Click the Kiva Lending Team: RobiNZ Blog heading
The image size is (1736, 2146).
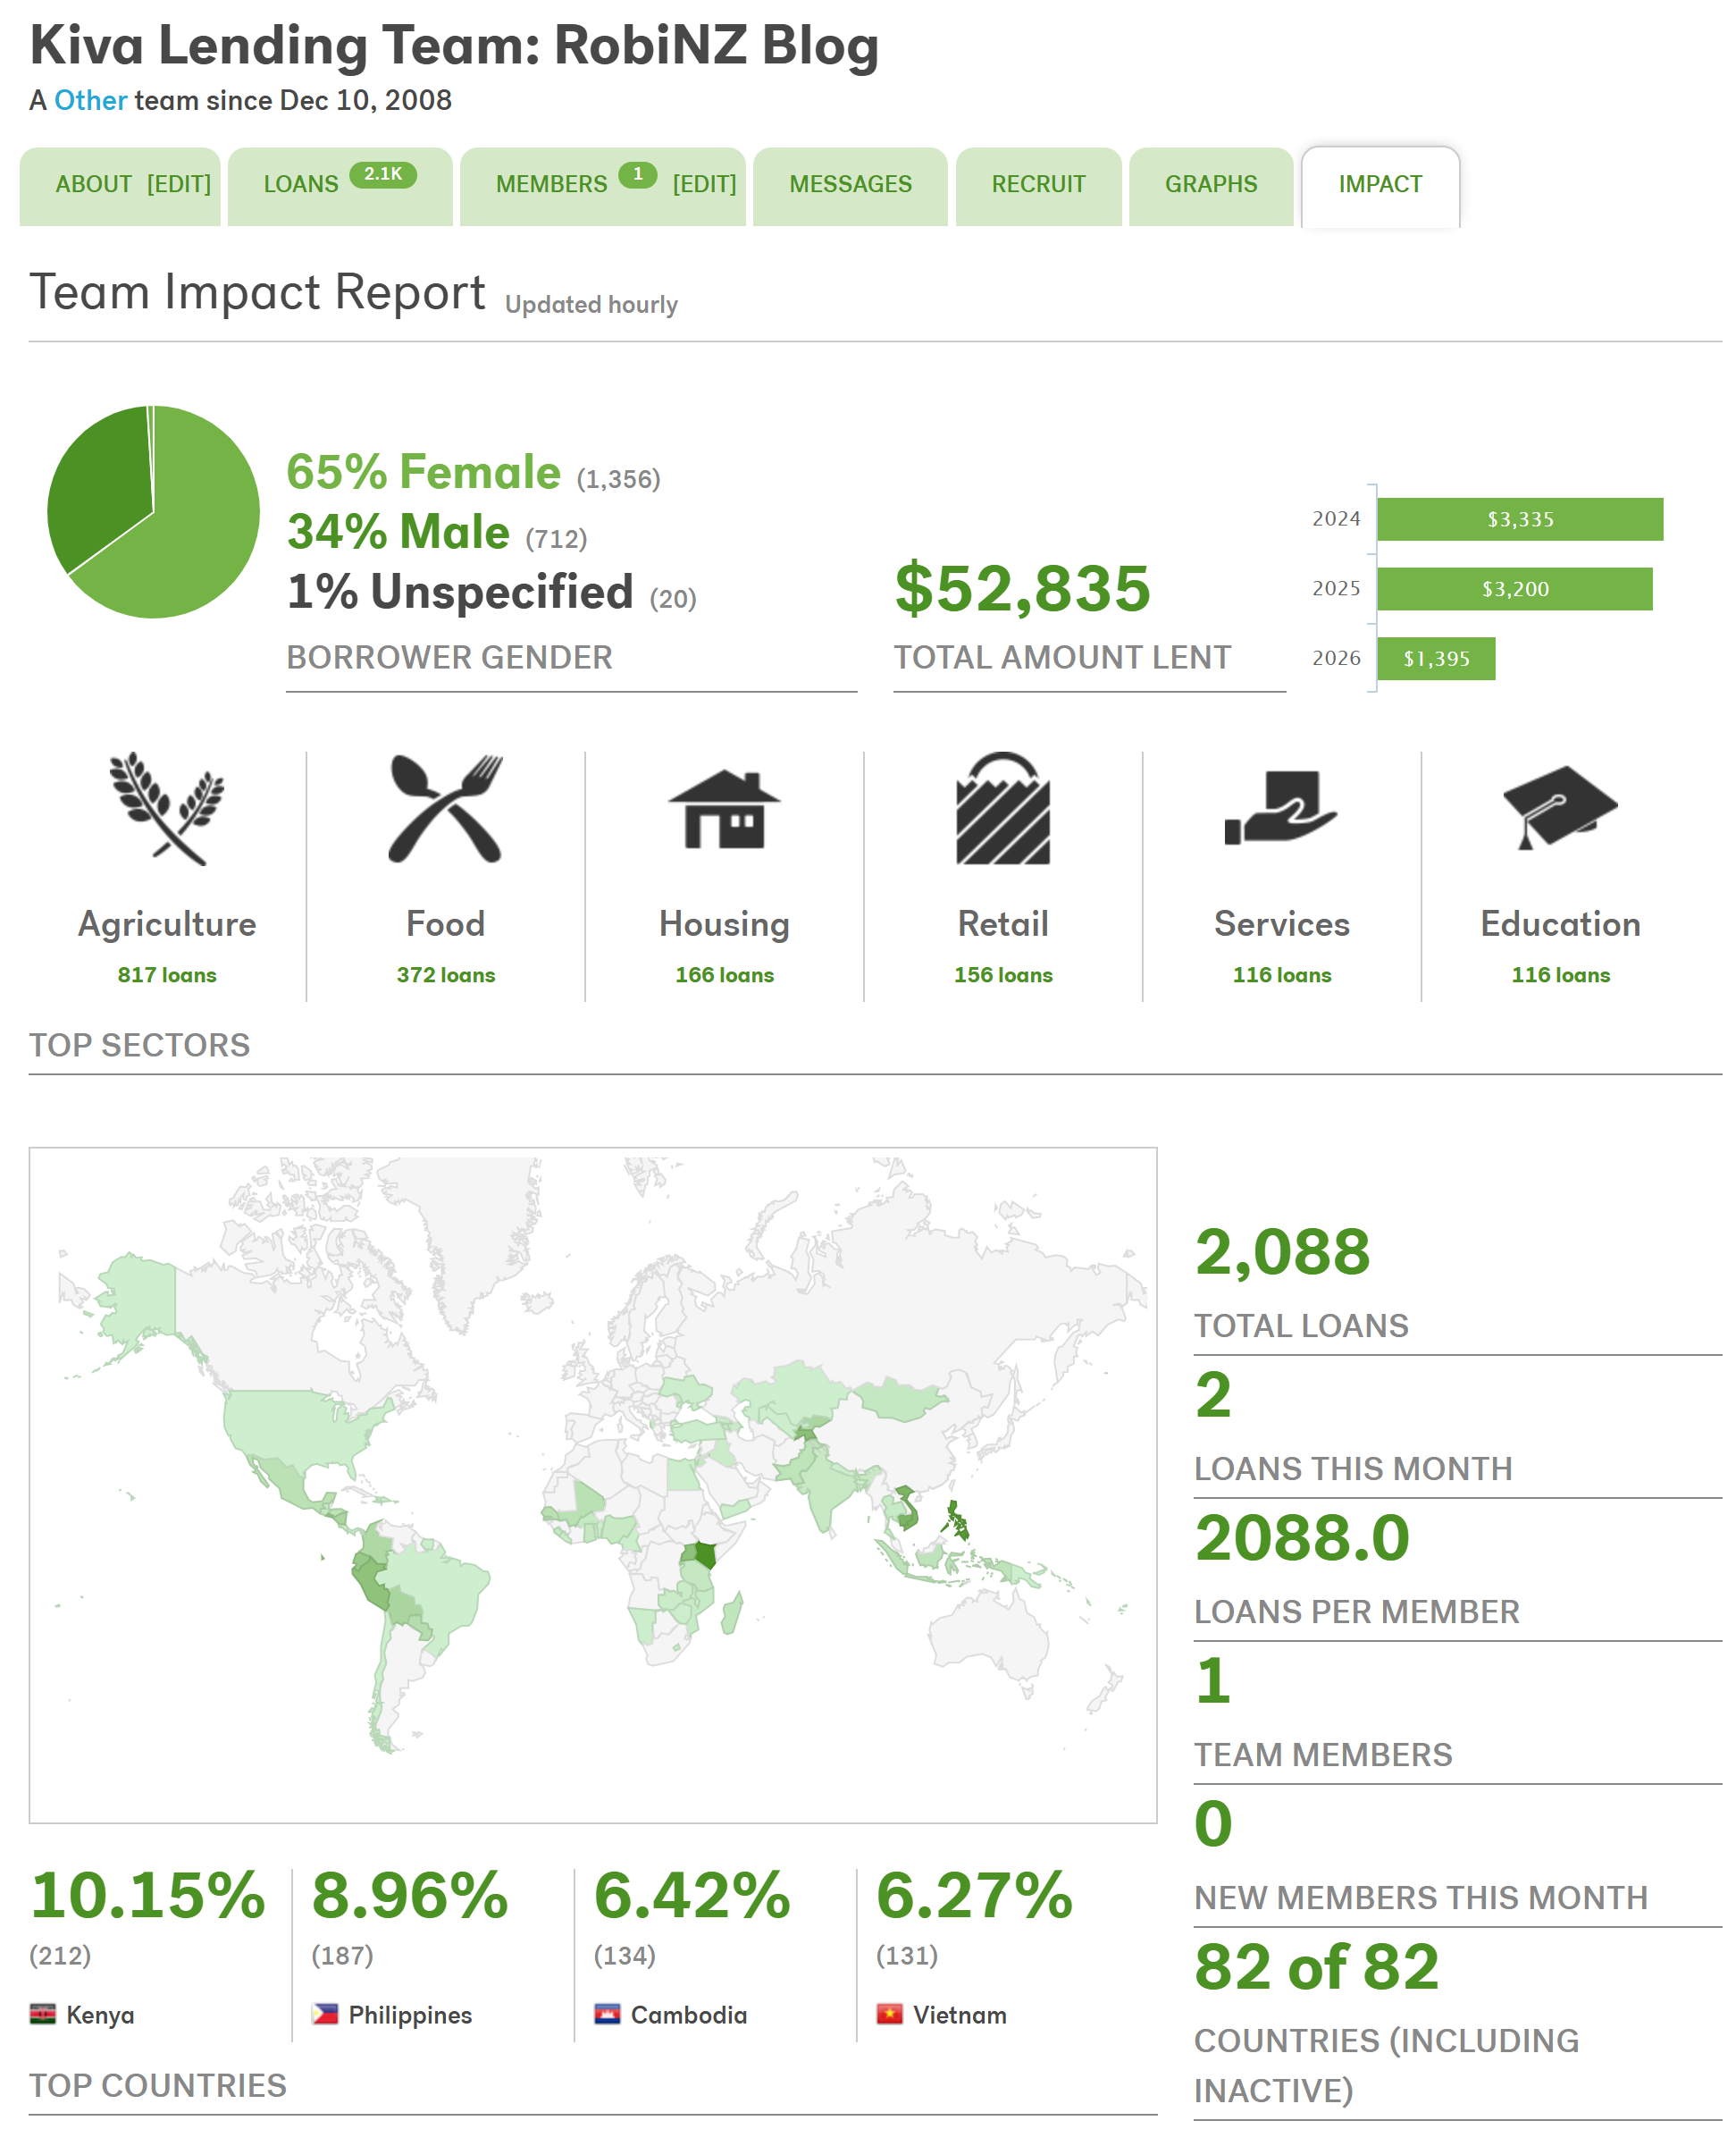pos(454,46)
